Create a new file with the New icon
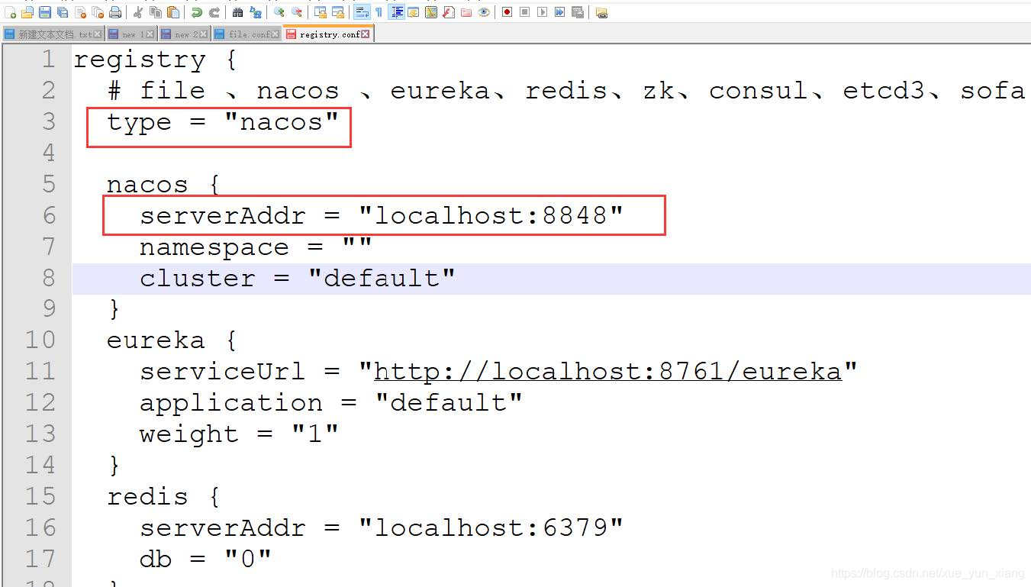The height and width of the screenshot is (587, 1031). pyautogui.click(x=10, y=12)
